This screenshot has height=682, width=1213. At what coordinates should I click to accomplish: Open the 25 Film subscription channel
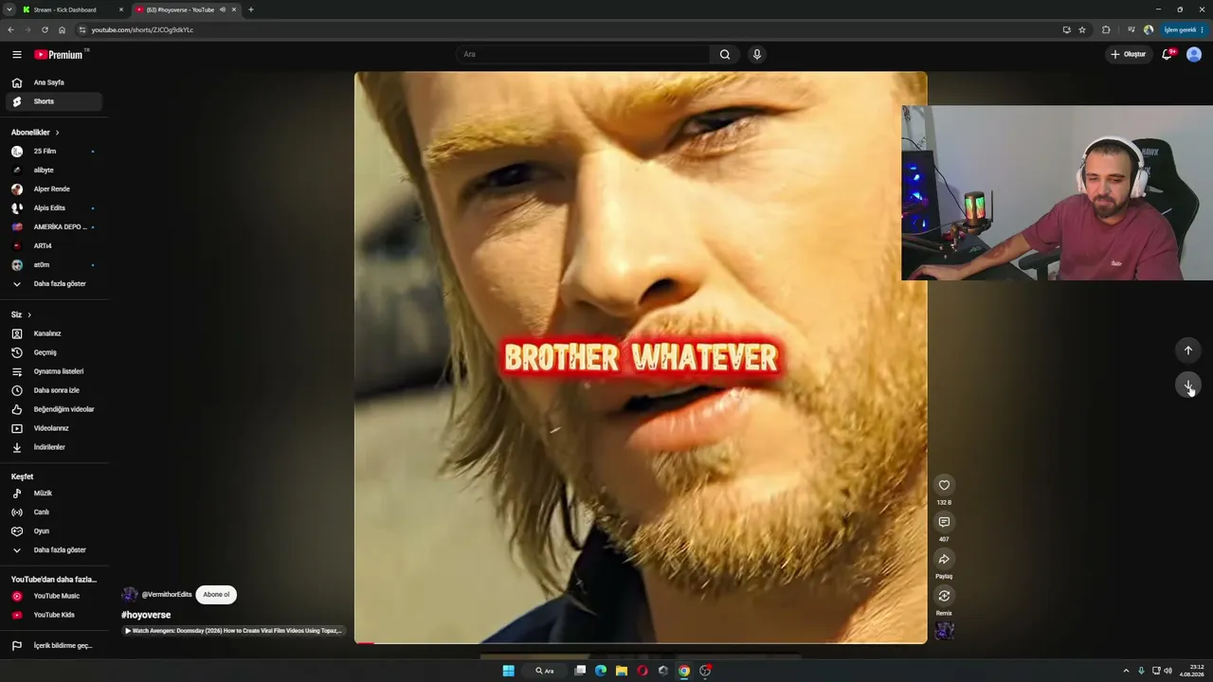pyautogui.click(x=54, y=152)
